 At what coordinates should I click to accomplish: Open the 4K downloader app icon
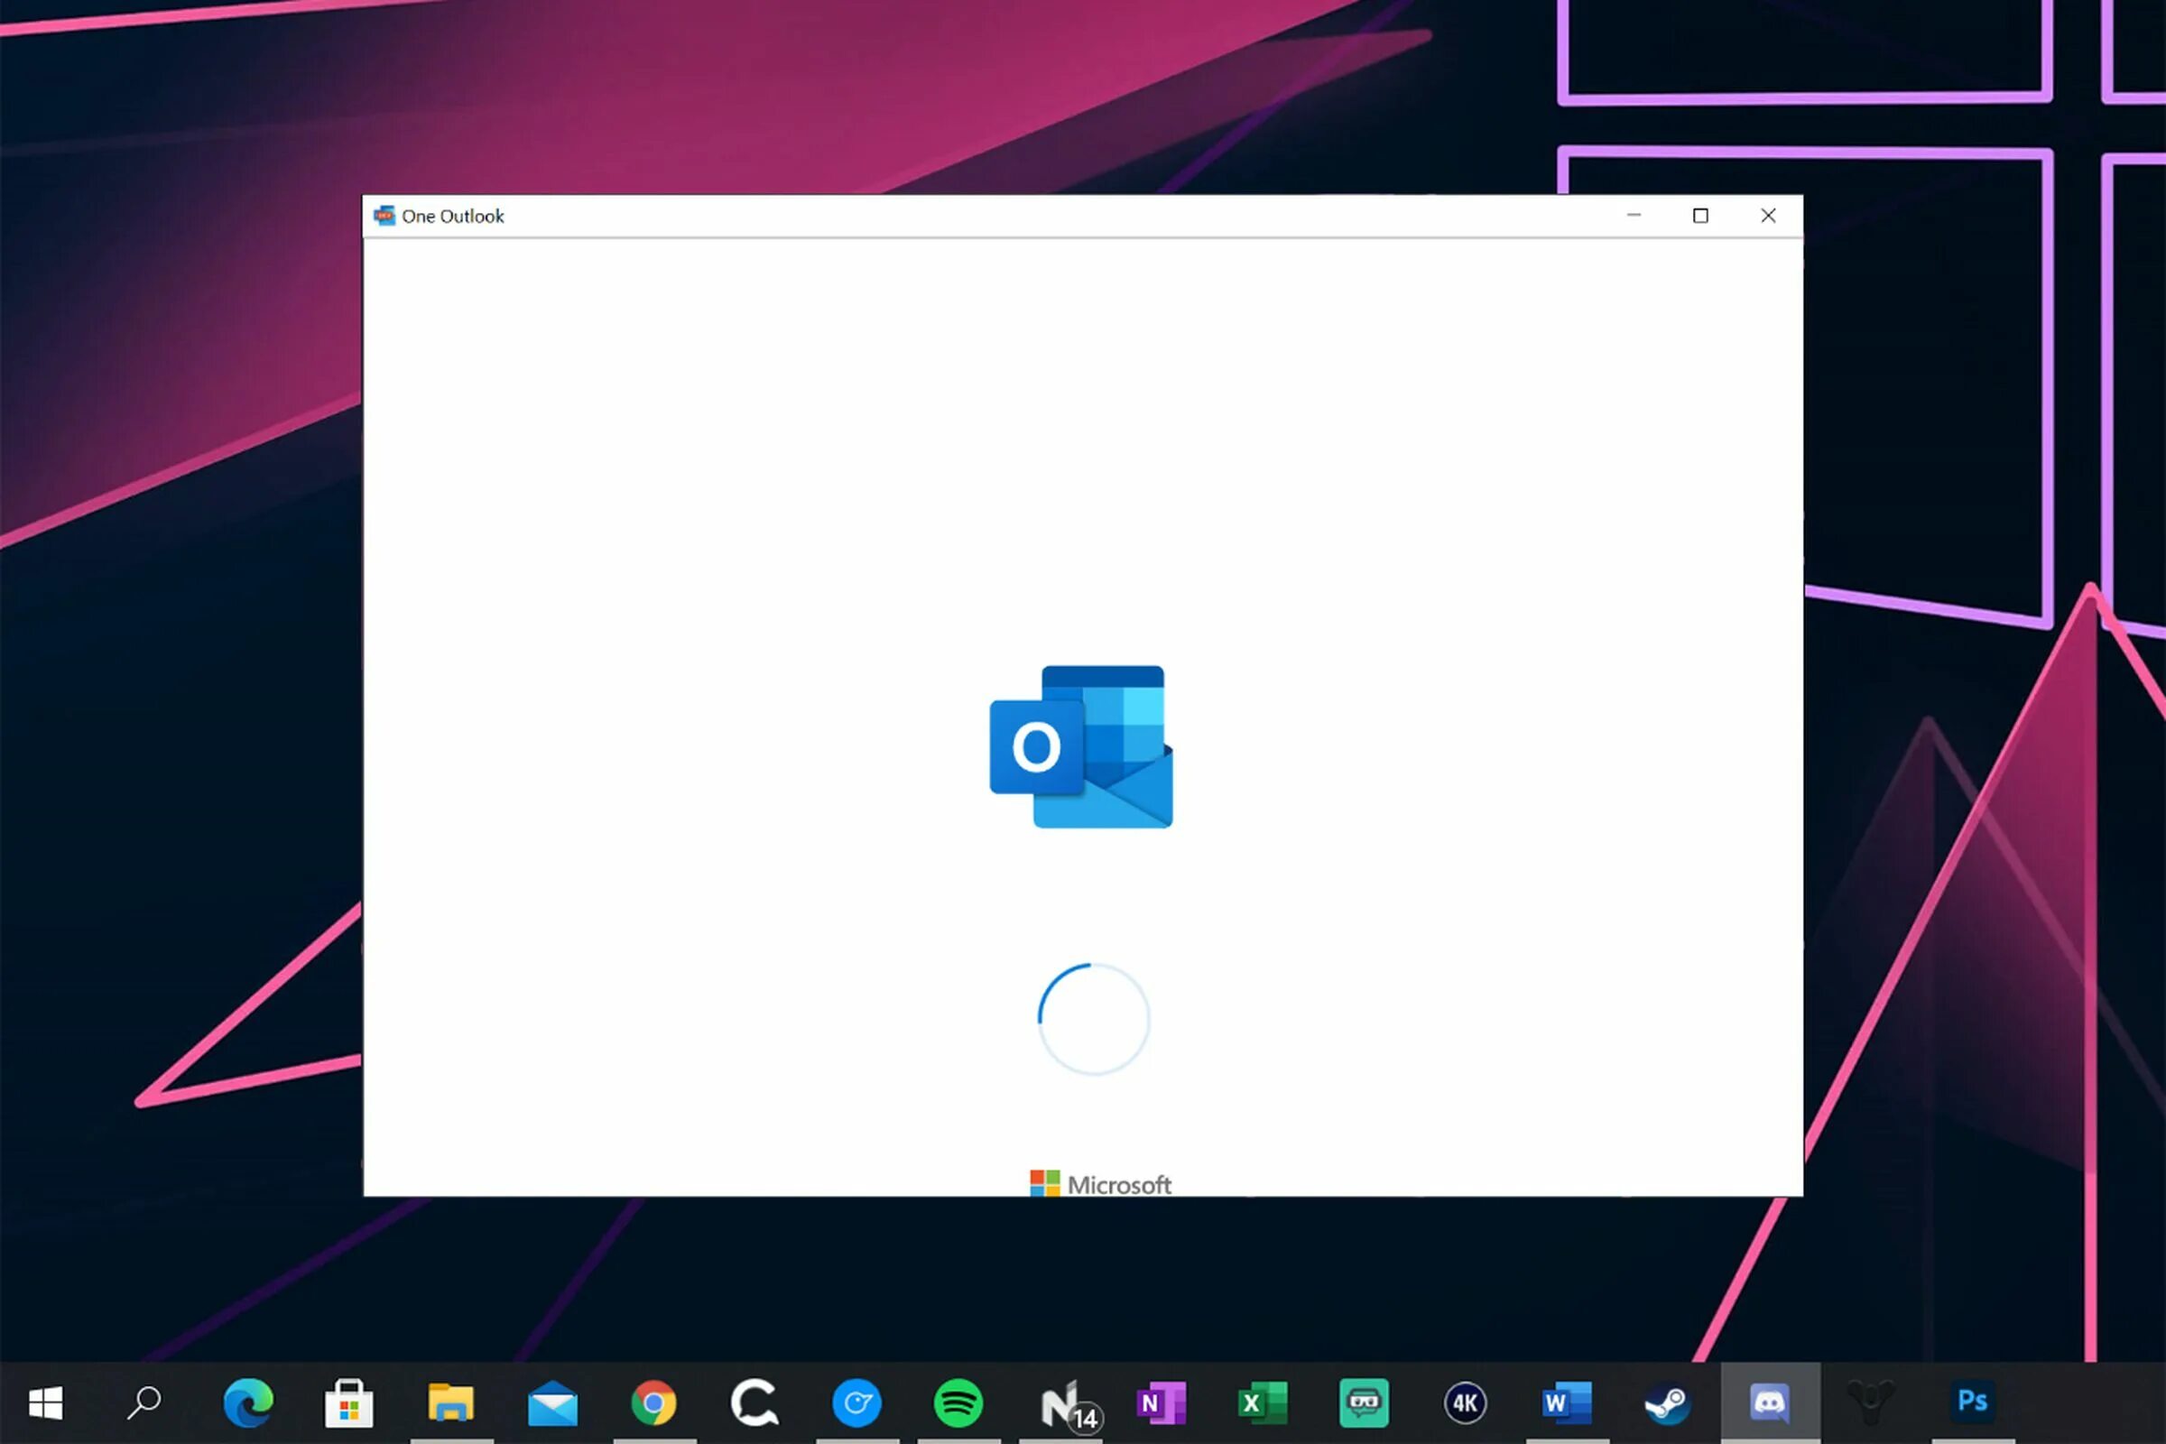[1465, 1402]
